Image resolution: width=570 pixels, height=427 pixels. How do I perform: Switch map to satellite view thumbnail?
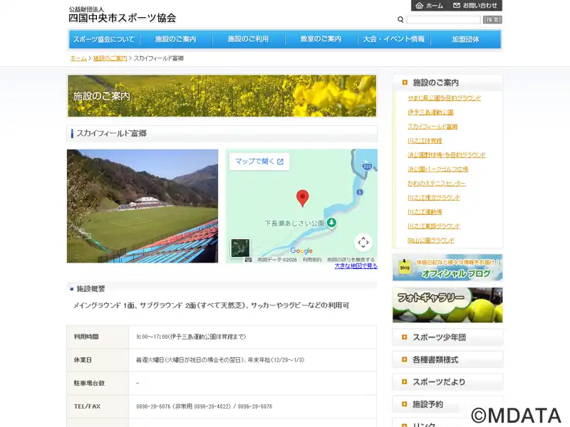pos(240,248)
